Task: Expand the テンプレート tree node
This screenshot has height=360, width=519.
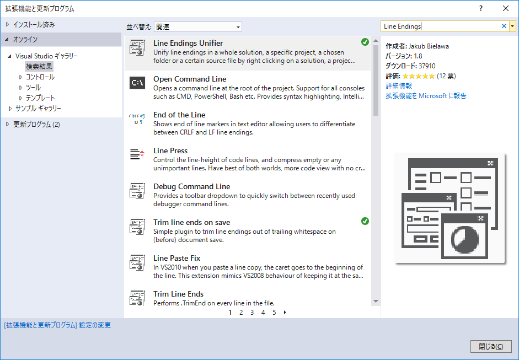Action: pos(20,98)
